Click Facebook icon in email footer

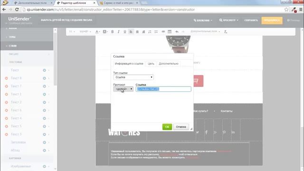[x=206, y=132]
